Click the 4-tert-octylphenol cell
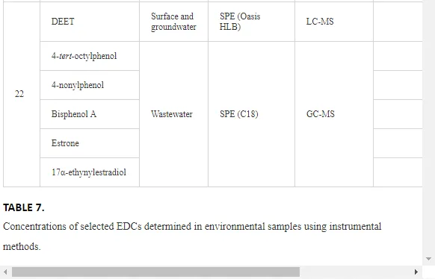This screenshot has width=435, height=279. 90,56
